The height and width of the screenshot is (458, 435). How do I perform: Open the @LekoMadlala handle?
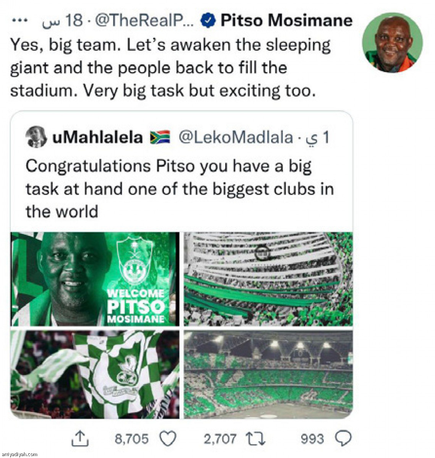click(x=236, y=137)
